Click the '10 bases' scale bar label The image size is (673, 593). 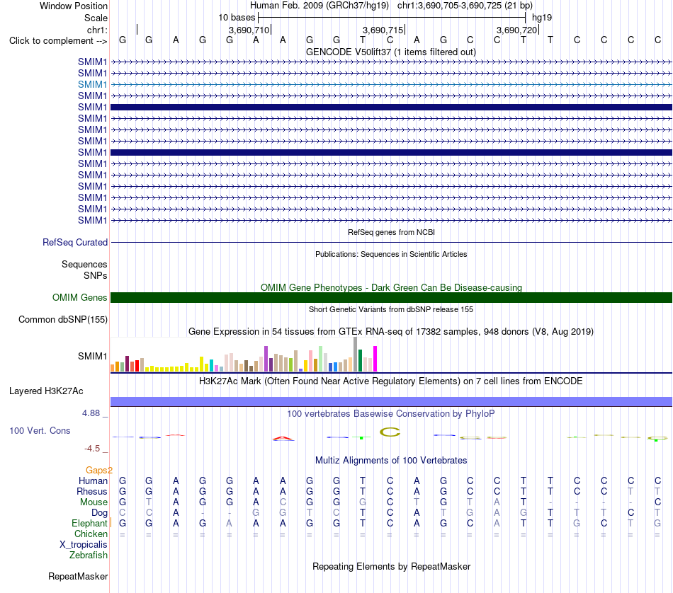pyautogui.click(x=237, y=18)
